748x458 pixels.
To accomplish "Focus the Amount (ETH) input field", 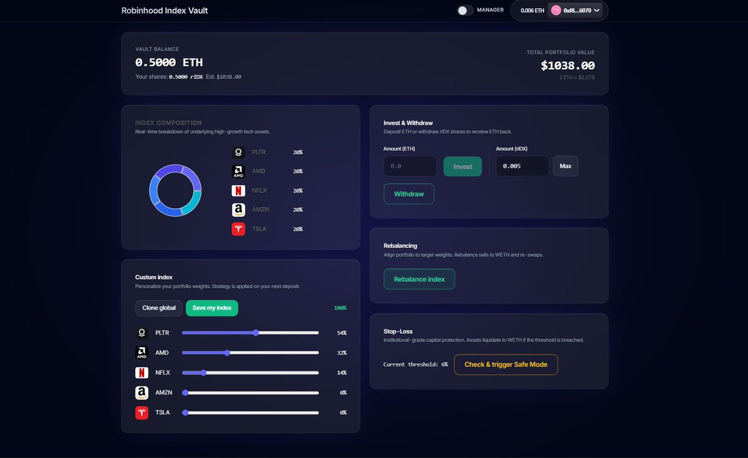I will (x=410, y=166).
